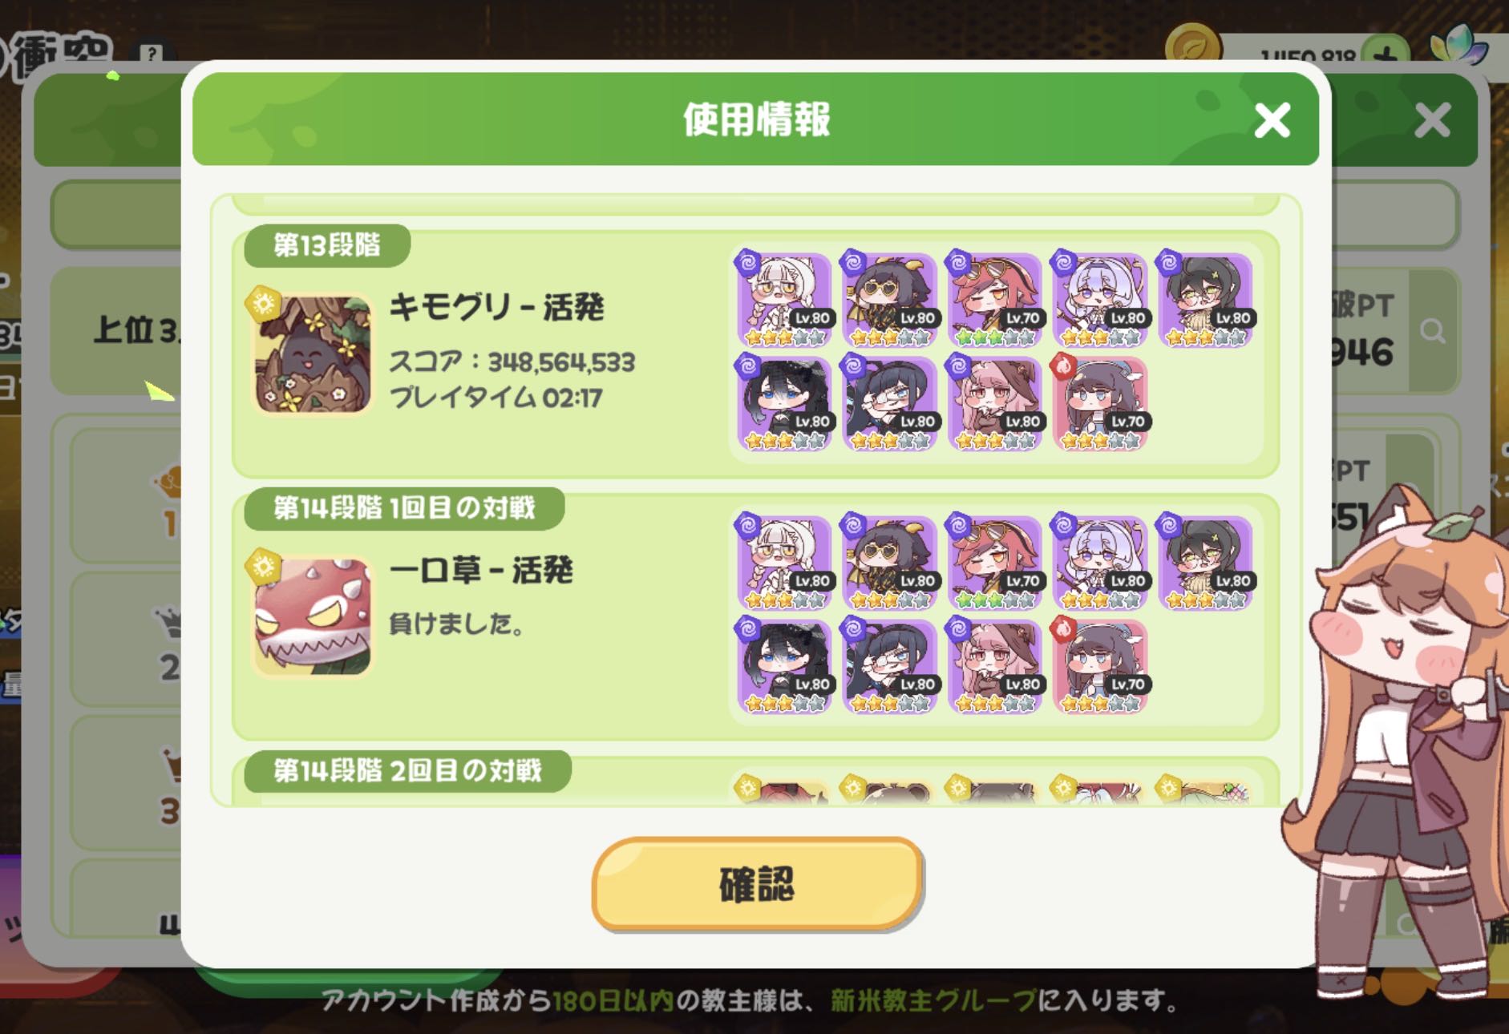
Task: Tap pink-haired Lv.80 character in 第13段階 second row
Action: click(x=995, y=403)
